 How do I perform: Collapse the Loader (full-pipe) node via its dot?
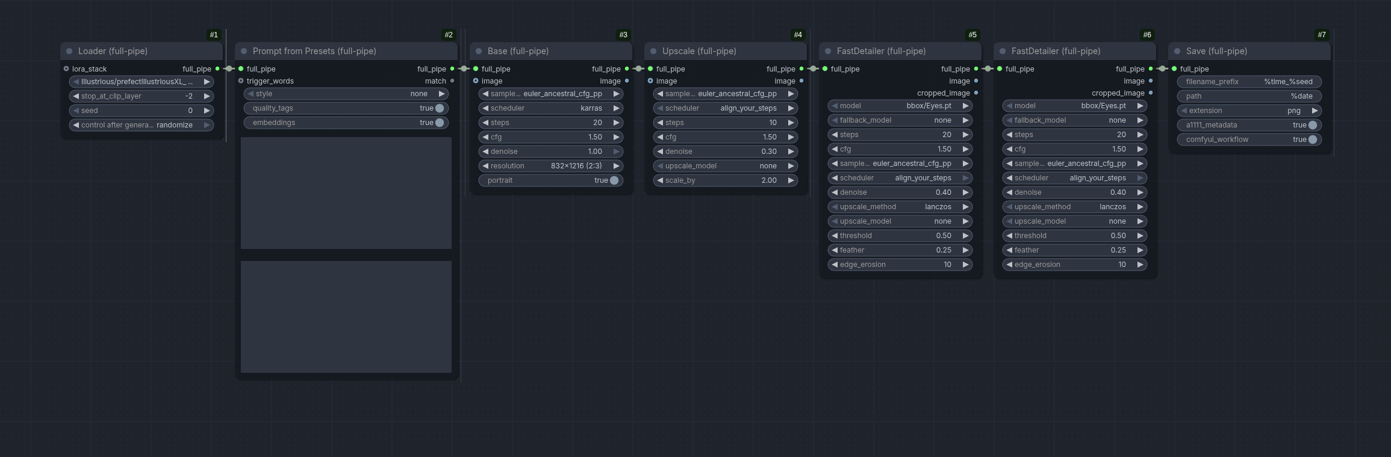click(69, 51)
